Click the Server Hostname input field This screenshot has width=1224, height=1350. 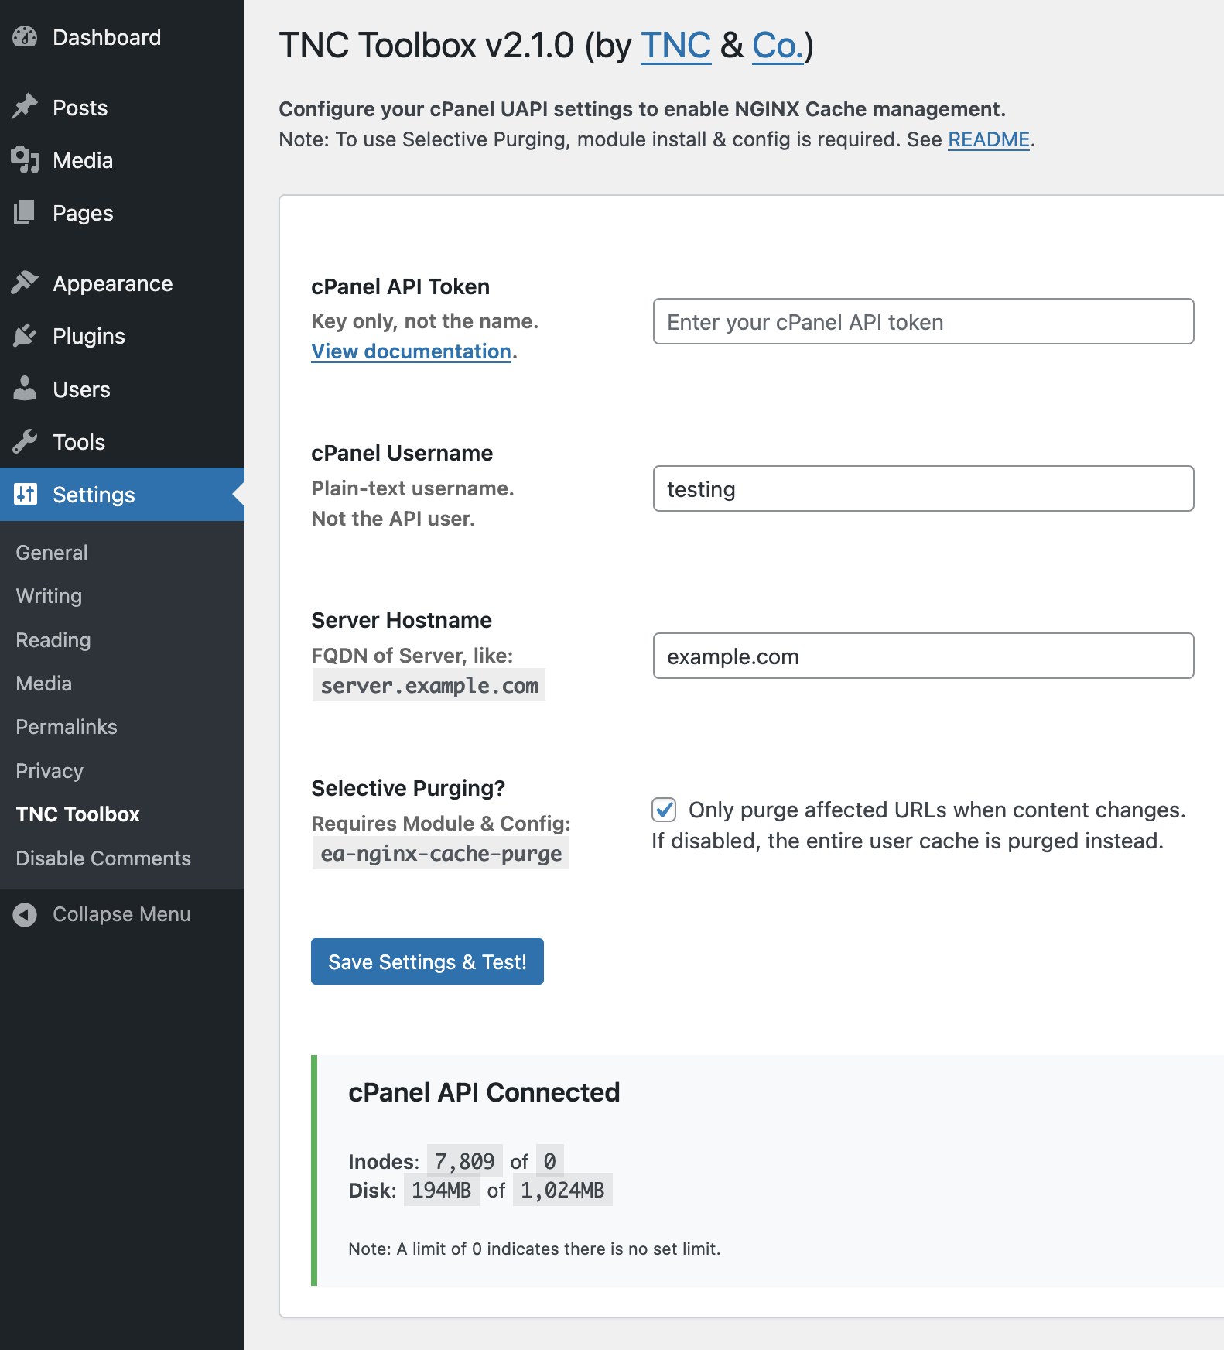click(x=923, y=656)
